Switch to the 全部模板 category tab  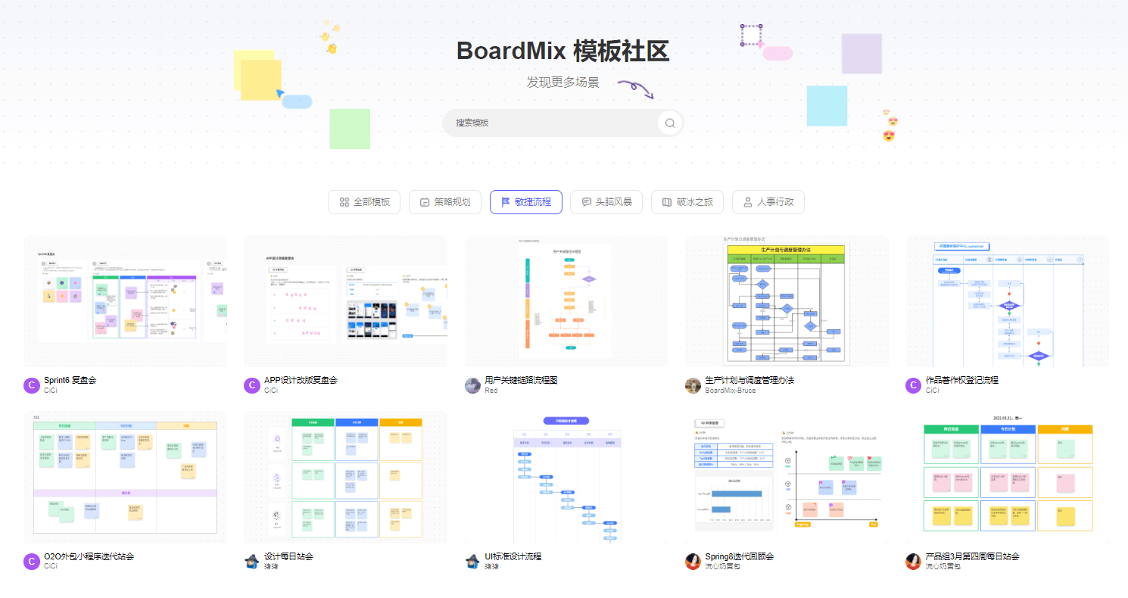click(364, 202)
